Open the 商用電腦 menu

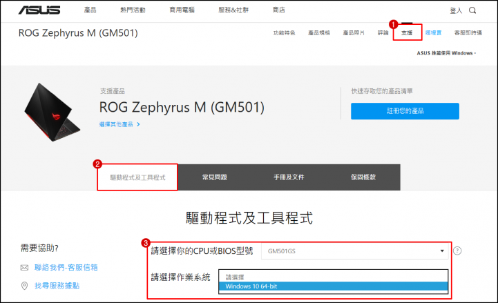[182, 10]
